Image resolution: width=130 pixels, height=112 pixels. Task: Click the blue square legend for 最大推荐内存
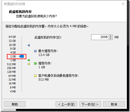35,51
